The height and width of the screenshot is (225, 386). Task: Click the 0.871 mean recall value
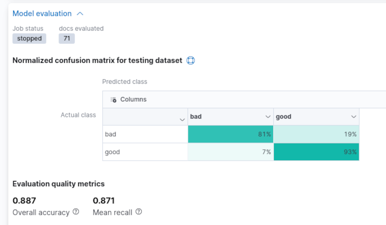pyautogui.click(x=104, y=201)
